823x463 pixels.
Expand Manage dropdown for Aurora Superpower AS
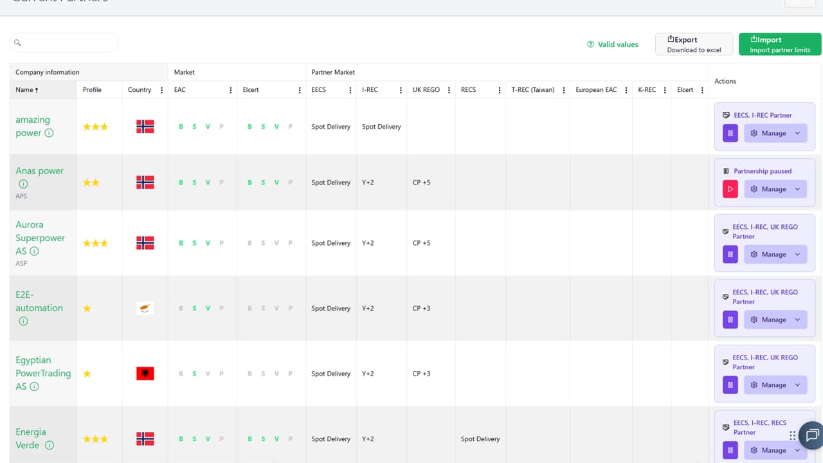coord(775,254)
